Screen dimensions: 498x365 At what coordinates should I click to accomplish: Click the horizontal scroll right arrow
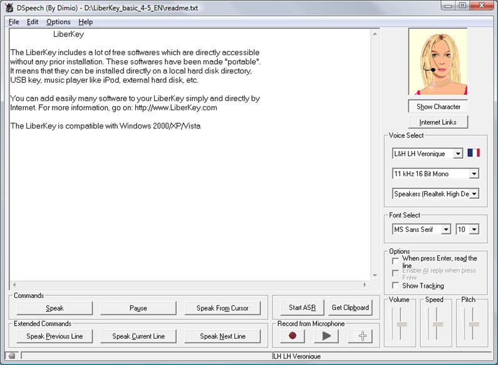(365, 285)
